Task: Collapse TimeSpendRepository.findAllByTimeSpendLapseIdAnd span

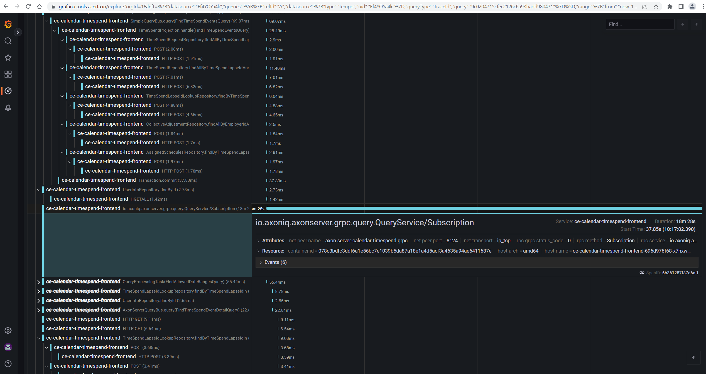Action: click(x=62, y=68)
